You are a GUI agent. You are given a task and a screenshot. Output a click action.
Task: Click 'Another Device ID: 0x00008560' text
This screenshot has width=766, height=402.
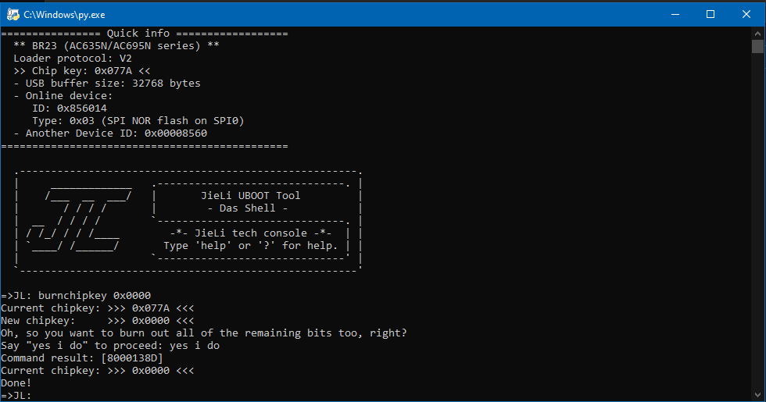tap(116, 133)
